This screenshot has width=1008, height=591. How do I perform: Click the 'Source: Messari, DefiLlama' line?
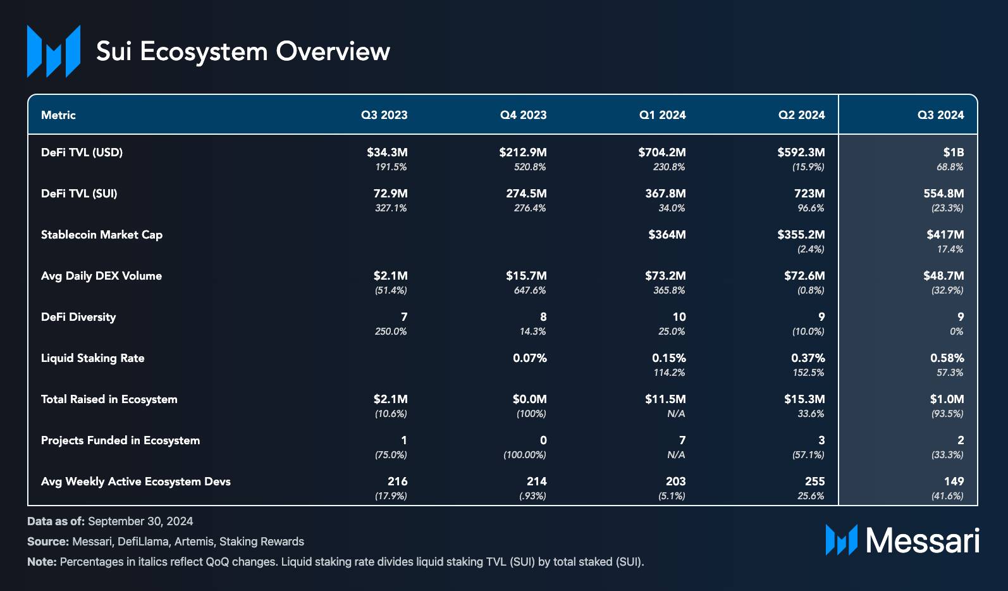[x=166, y=542]
